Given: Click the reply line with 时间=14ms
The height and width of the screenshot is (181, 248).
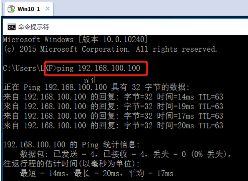Looking at the screenshot, I should (x=113, y=97).
